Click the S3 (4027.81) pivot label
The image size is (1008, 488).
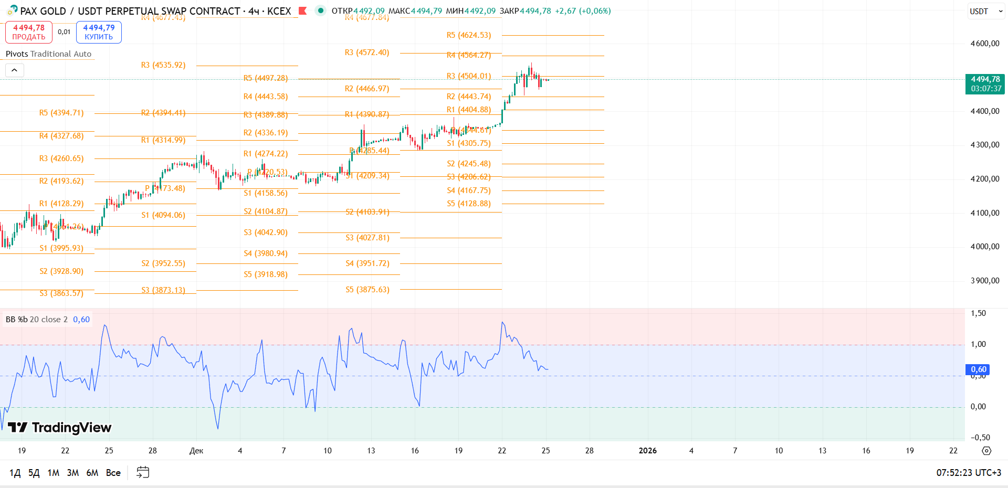[x=367, y=238]
